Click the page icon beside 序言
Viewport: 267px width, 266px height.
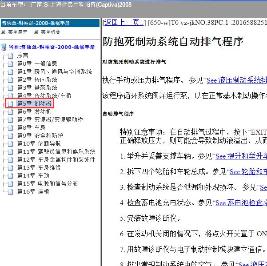tap(11, 56)
